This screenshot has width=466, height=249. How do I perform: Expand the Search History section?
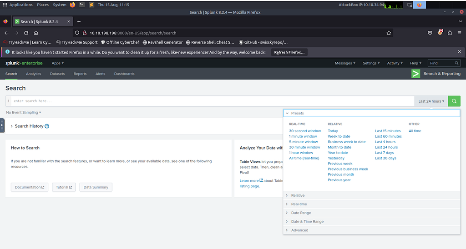11,126
